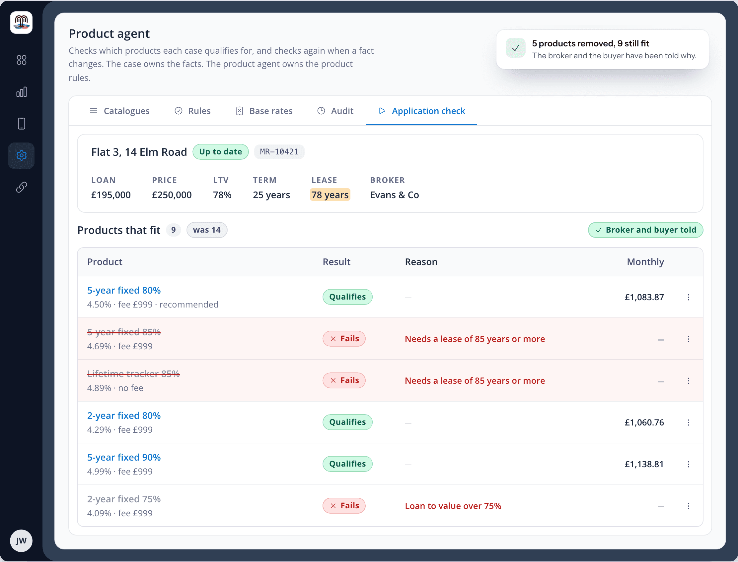Screen dimensions: 738x562
Task: Click the JW user avatar
Action: click(x=21, y=540)
